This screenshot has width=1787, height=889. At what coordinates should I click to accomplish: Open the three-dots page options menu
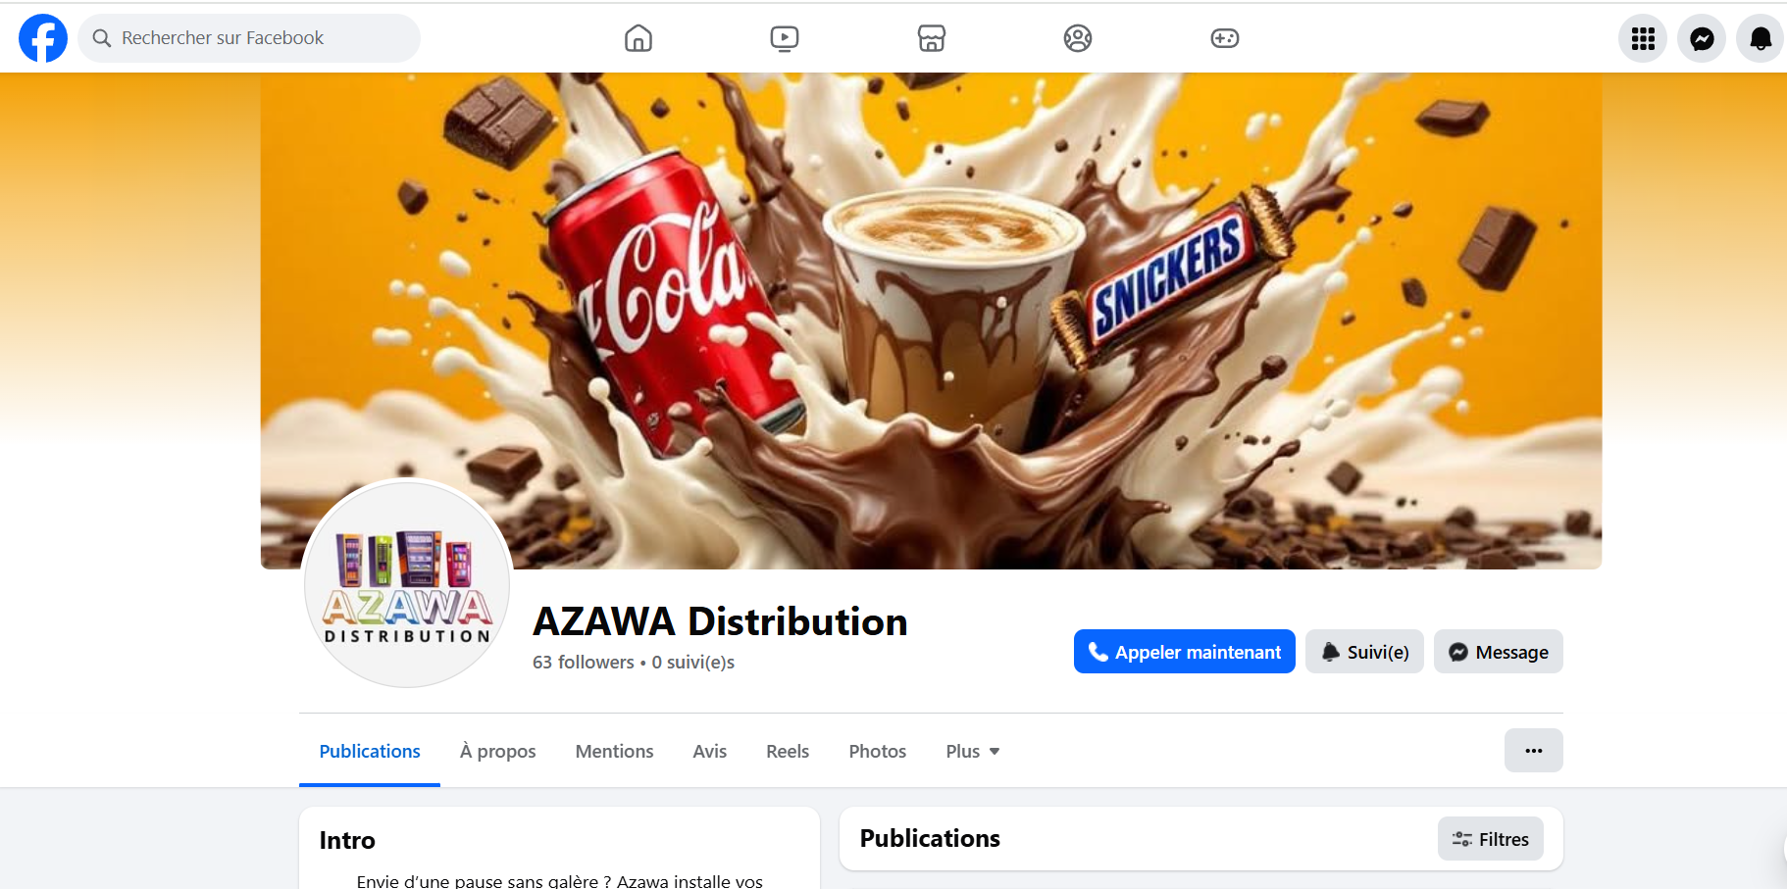(x=1534, y=751)
